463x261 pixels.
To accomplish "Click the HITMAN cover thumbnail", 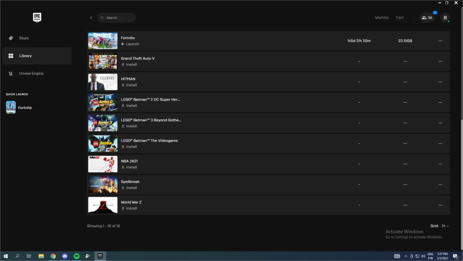I will (x=103, y=82).
